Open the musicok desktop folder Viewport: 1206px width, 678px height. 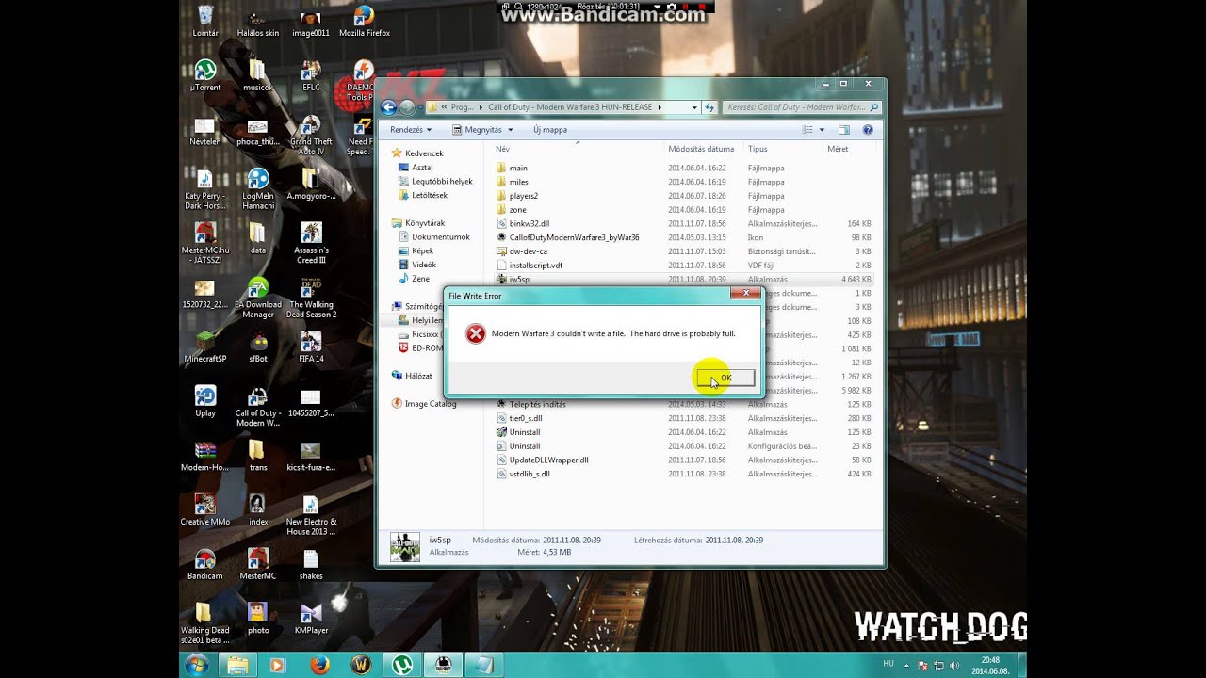tap(257, 75)
